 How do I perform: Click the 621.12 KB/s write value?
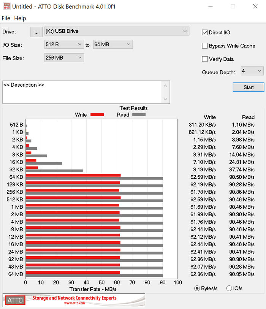(x=202, y=132)
